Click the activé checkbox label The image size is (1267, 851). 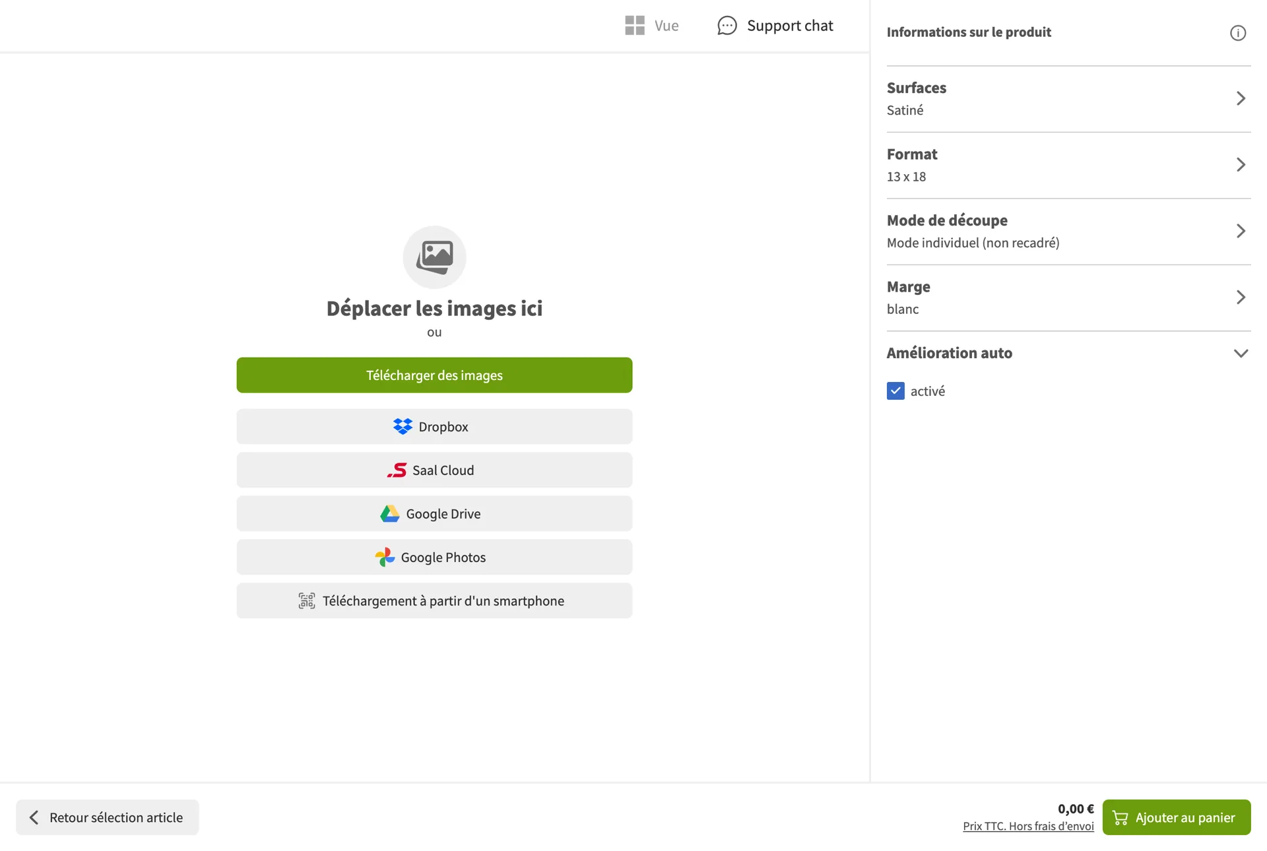(x=928, y=391)
